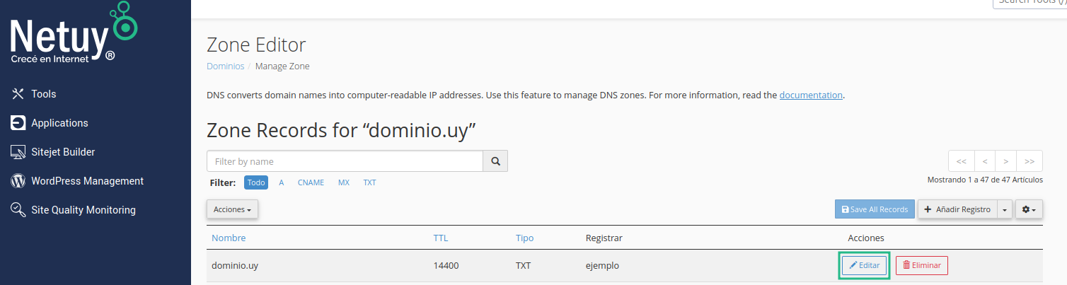Filter records by CNAME type

click(x=311, y=182)
